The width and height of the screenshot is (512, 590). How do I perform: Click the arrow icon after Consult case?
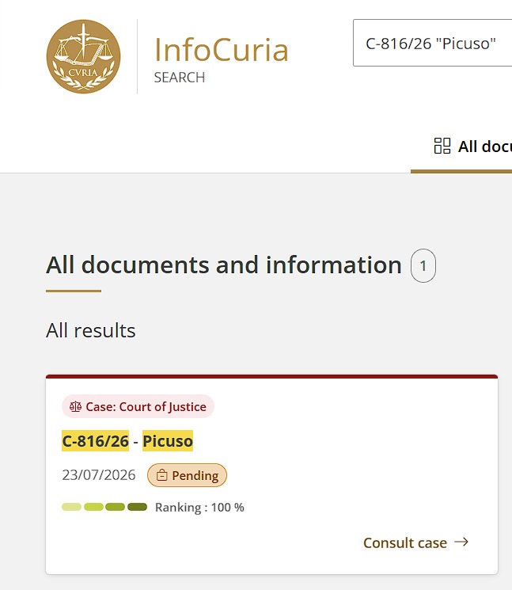(461, 542)
